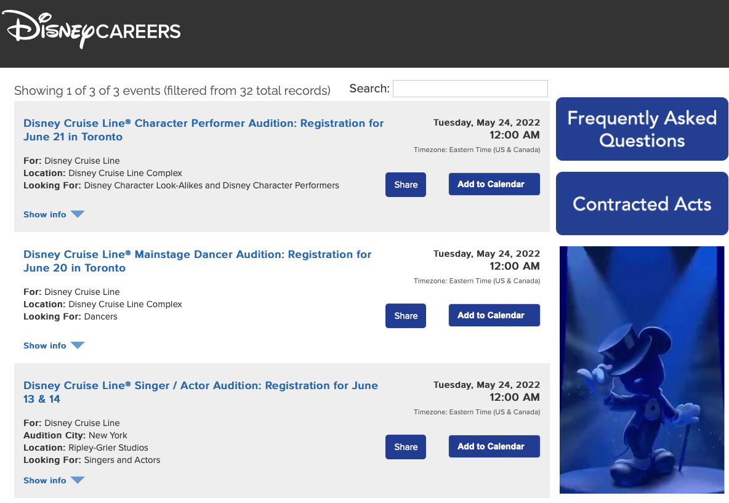
Task: Click the Search input field
Action: 470,89
